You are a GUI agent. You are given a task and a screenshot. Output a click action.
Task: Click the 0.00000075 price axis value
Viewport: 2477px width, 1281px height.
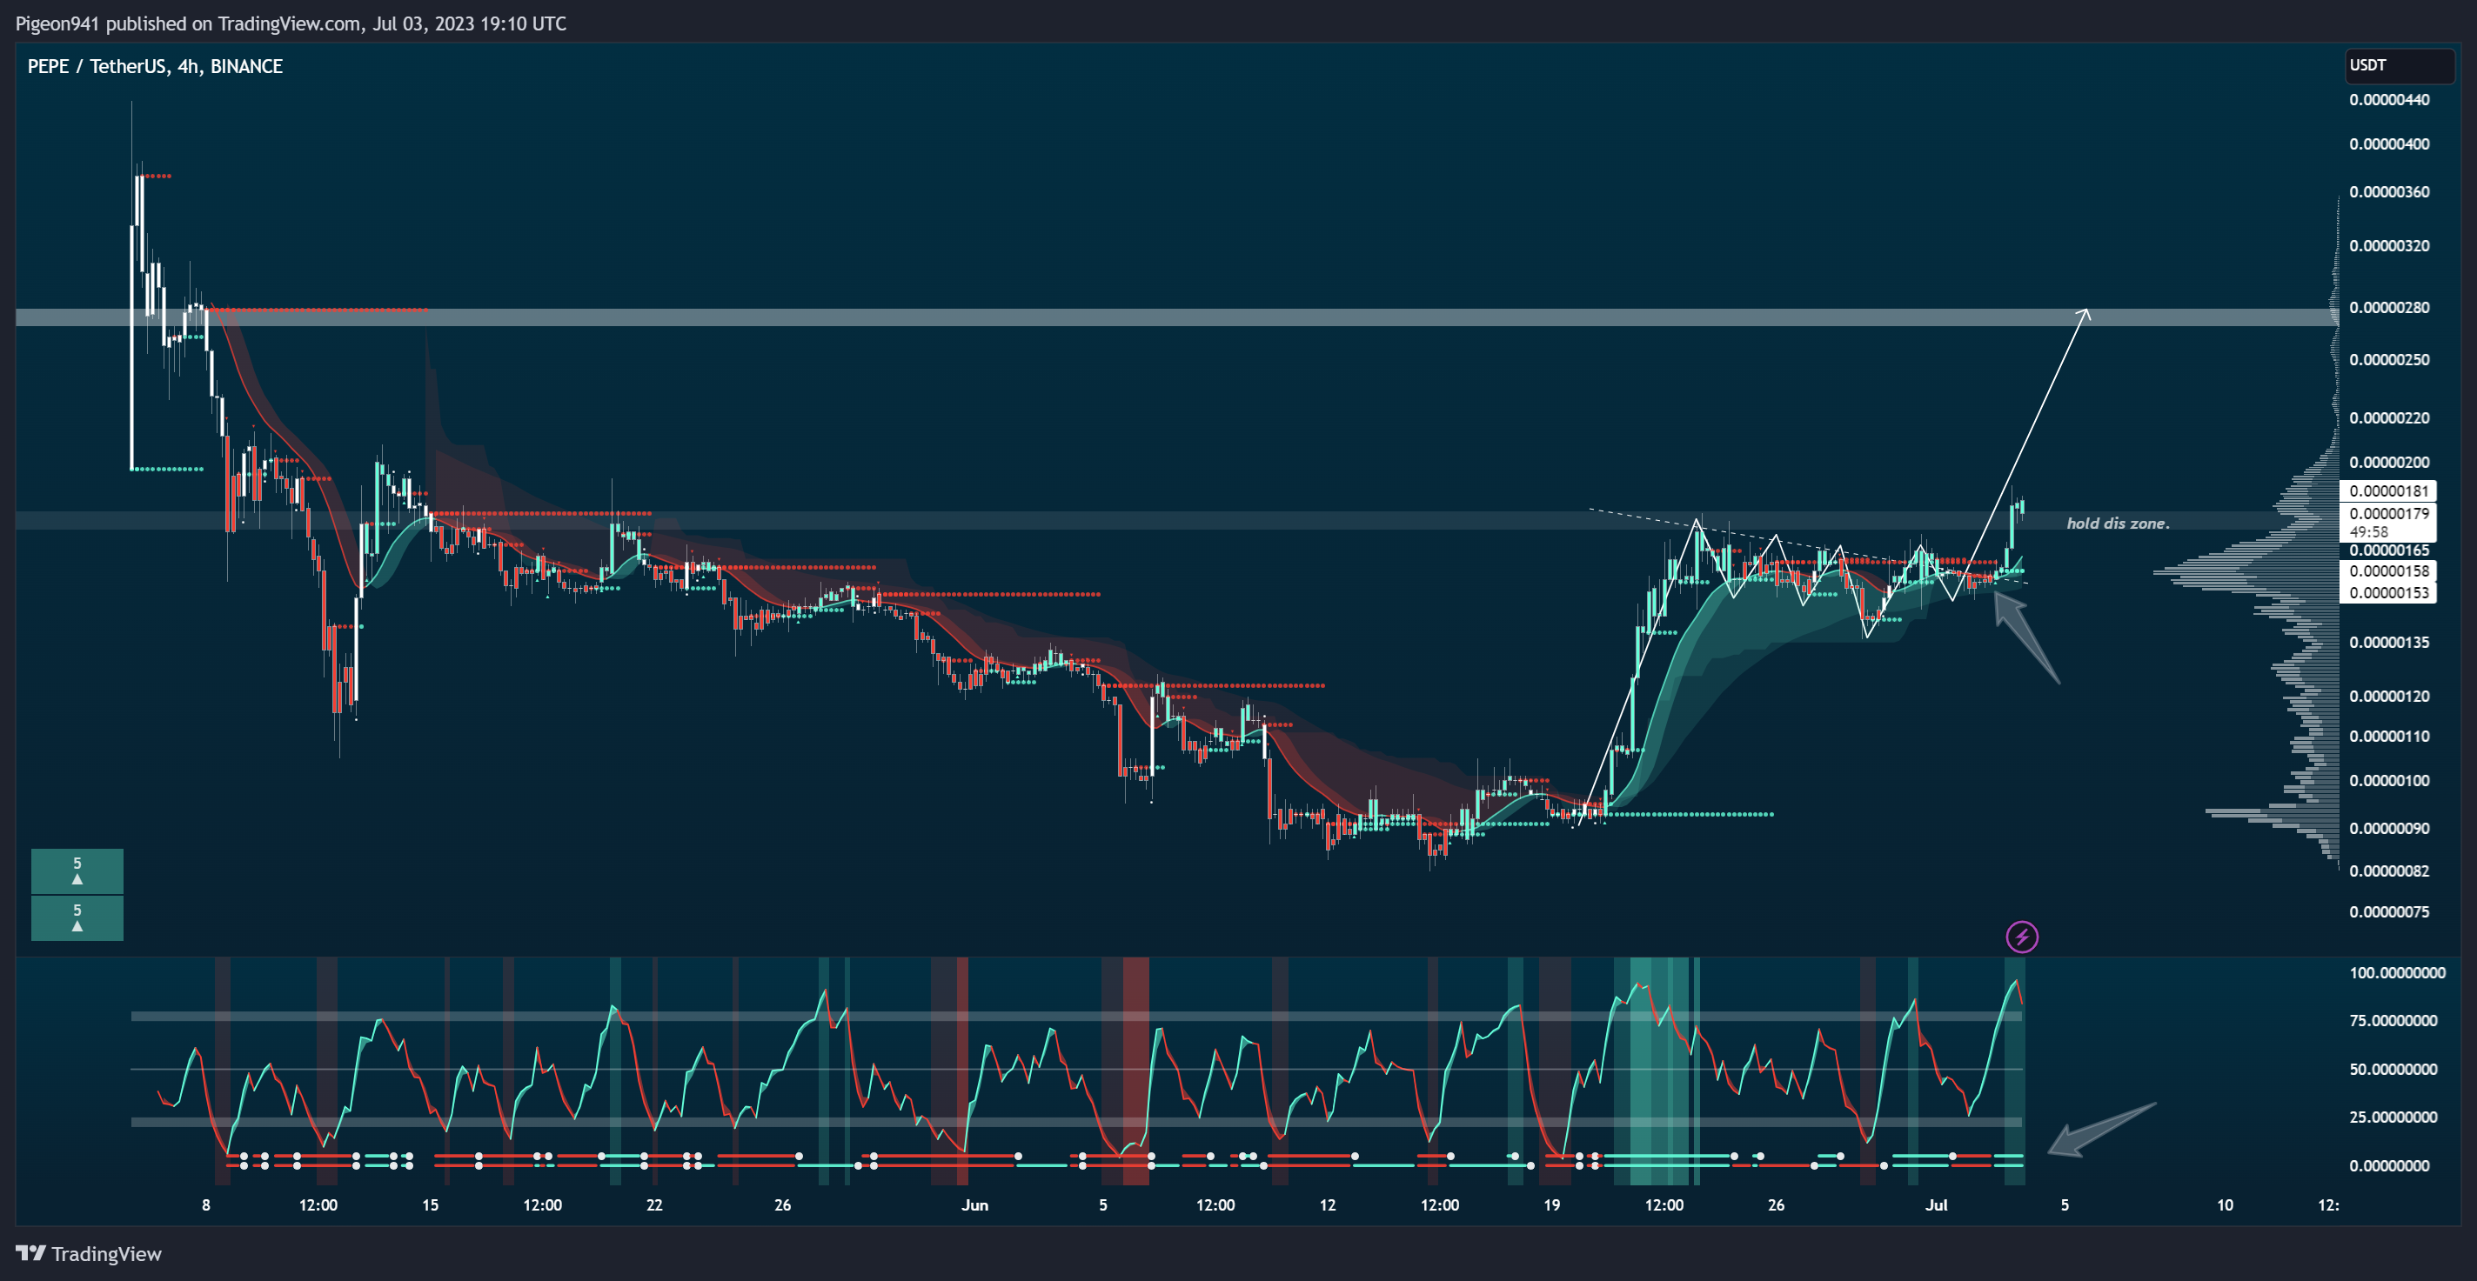(2388, 912)
